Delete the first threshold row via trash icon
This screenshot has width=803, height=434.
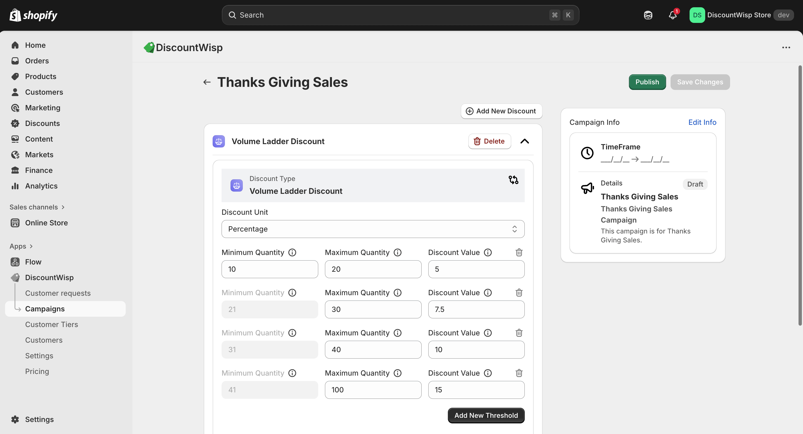pos(519,252)
